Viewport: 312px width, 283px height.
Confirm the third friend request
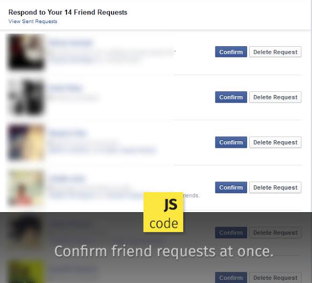click(231, 142)
